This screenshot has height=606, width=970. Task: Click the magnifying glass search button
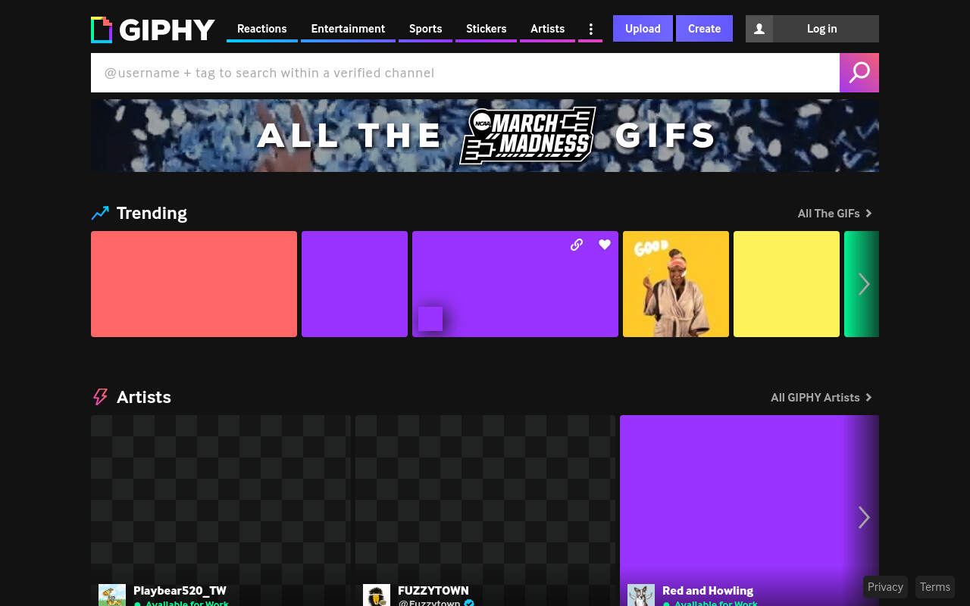click(x=859, y=73)
